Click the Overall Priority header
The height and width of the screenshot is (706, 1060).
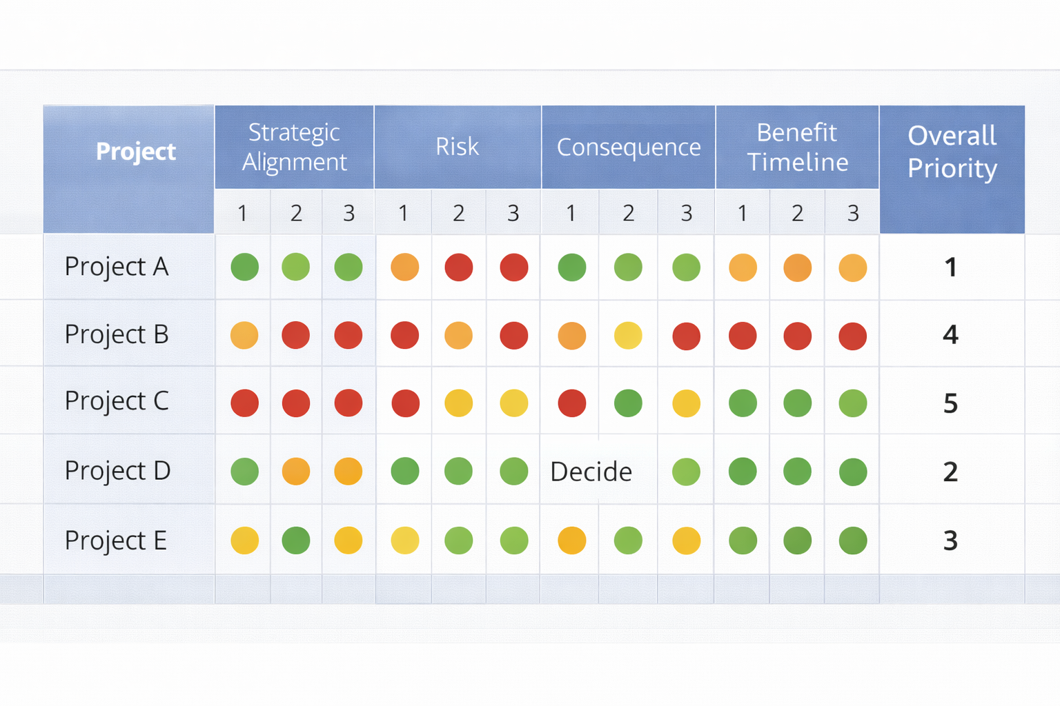click(952, 152)
